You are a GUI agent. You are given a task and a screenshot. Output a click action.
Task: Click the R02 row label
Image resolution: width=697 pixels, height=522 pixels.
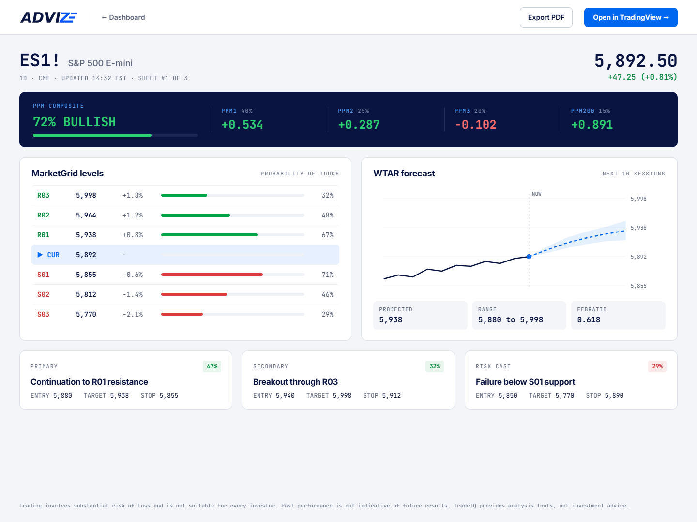pos(43,215)
